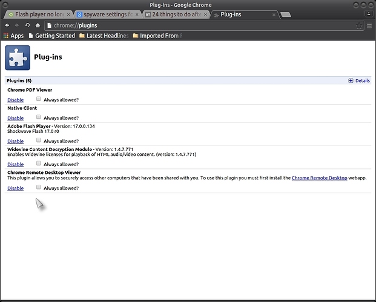Click the Widevine Content Decryption Module title
This screenshot has width=376, height=302.
pyautogui.click(x=50, y=149)
